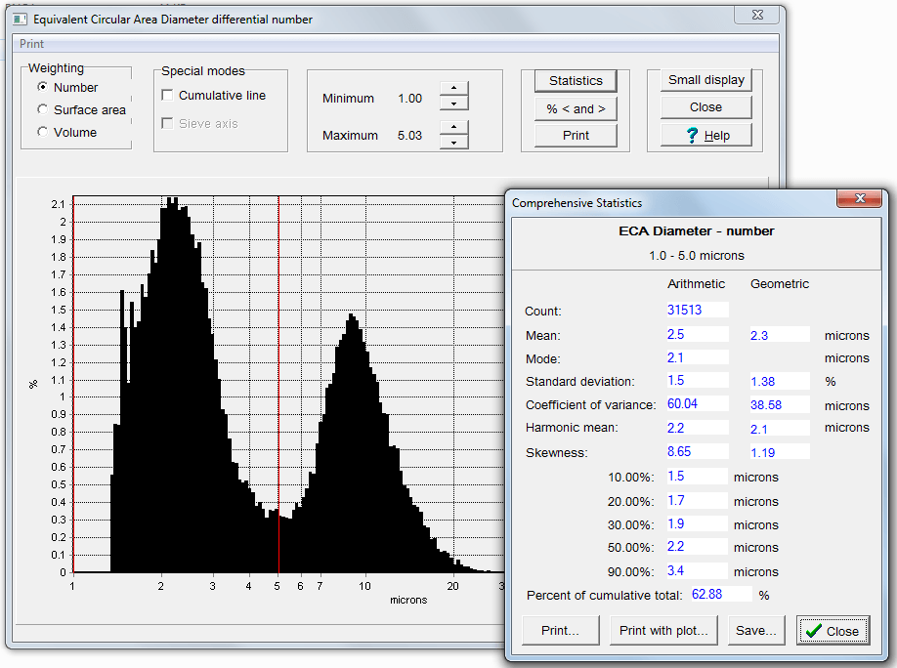
Task: Decrease the Minimum value with down arrow
Action: pyautogui.click(x=454, y=104)
